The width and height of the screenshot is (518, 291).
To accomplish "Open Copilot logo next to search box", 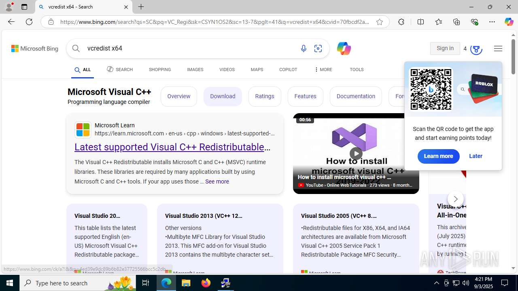I will pyautogui.click(x=344, y=48).
